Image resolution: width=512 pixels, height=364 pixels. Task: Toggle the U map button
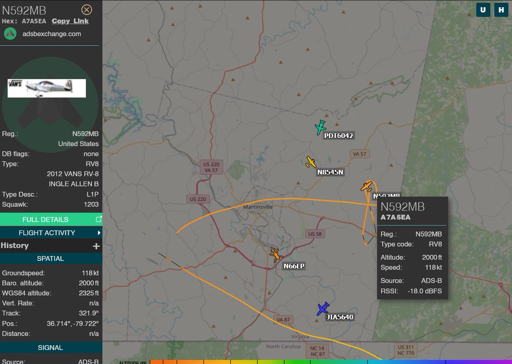(483, 10)
